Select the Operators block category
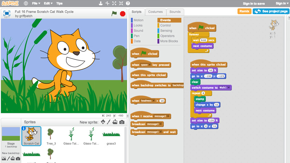The height and width of the screenshot is (163, 290). 167,36
